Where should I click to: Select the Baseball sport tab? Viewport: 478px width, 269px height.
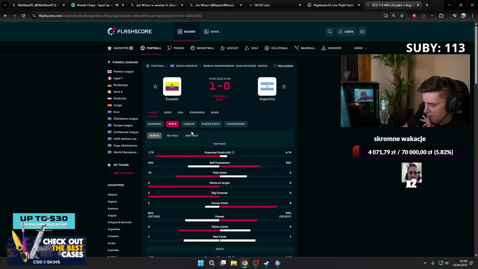(305, 48)
